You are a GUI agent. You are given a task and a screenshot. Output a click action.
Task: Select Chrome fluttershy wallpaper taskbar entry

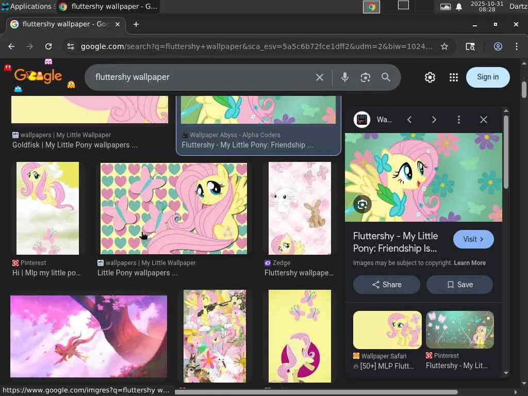(x=108, y=6)
